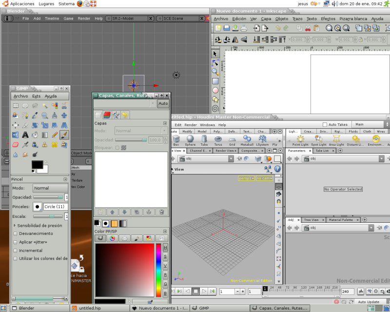Click the H channel button in color picker
Screen dimensions: 390x312
(165, 248)
